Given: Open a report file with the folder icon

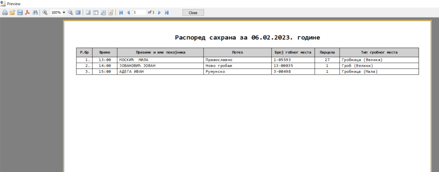Looking at the screenshot, I should tap(12, 12).
